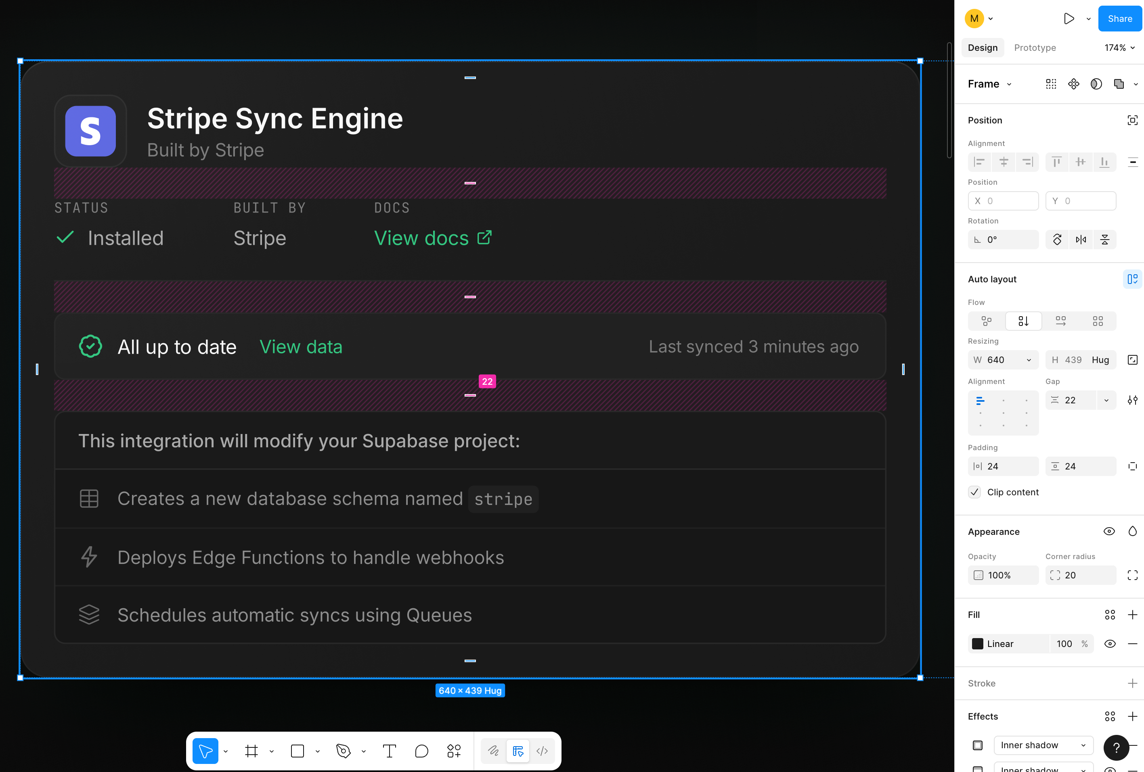Open the Actions panel from the toolbar
Screen dimensions: 1144x772
click(453, 751)
